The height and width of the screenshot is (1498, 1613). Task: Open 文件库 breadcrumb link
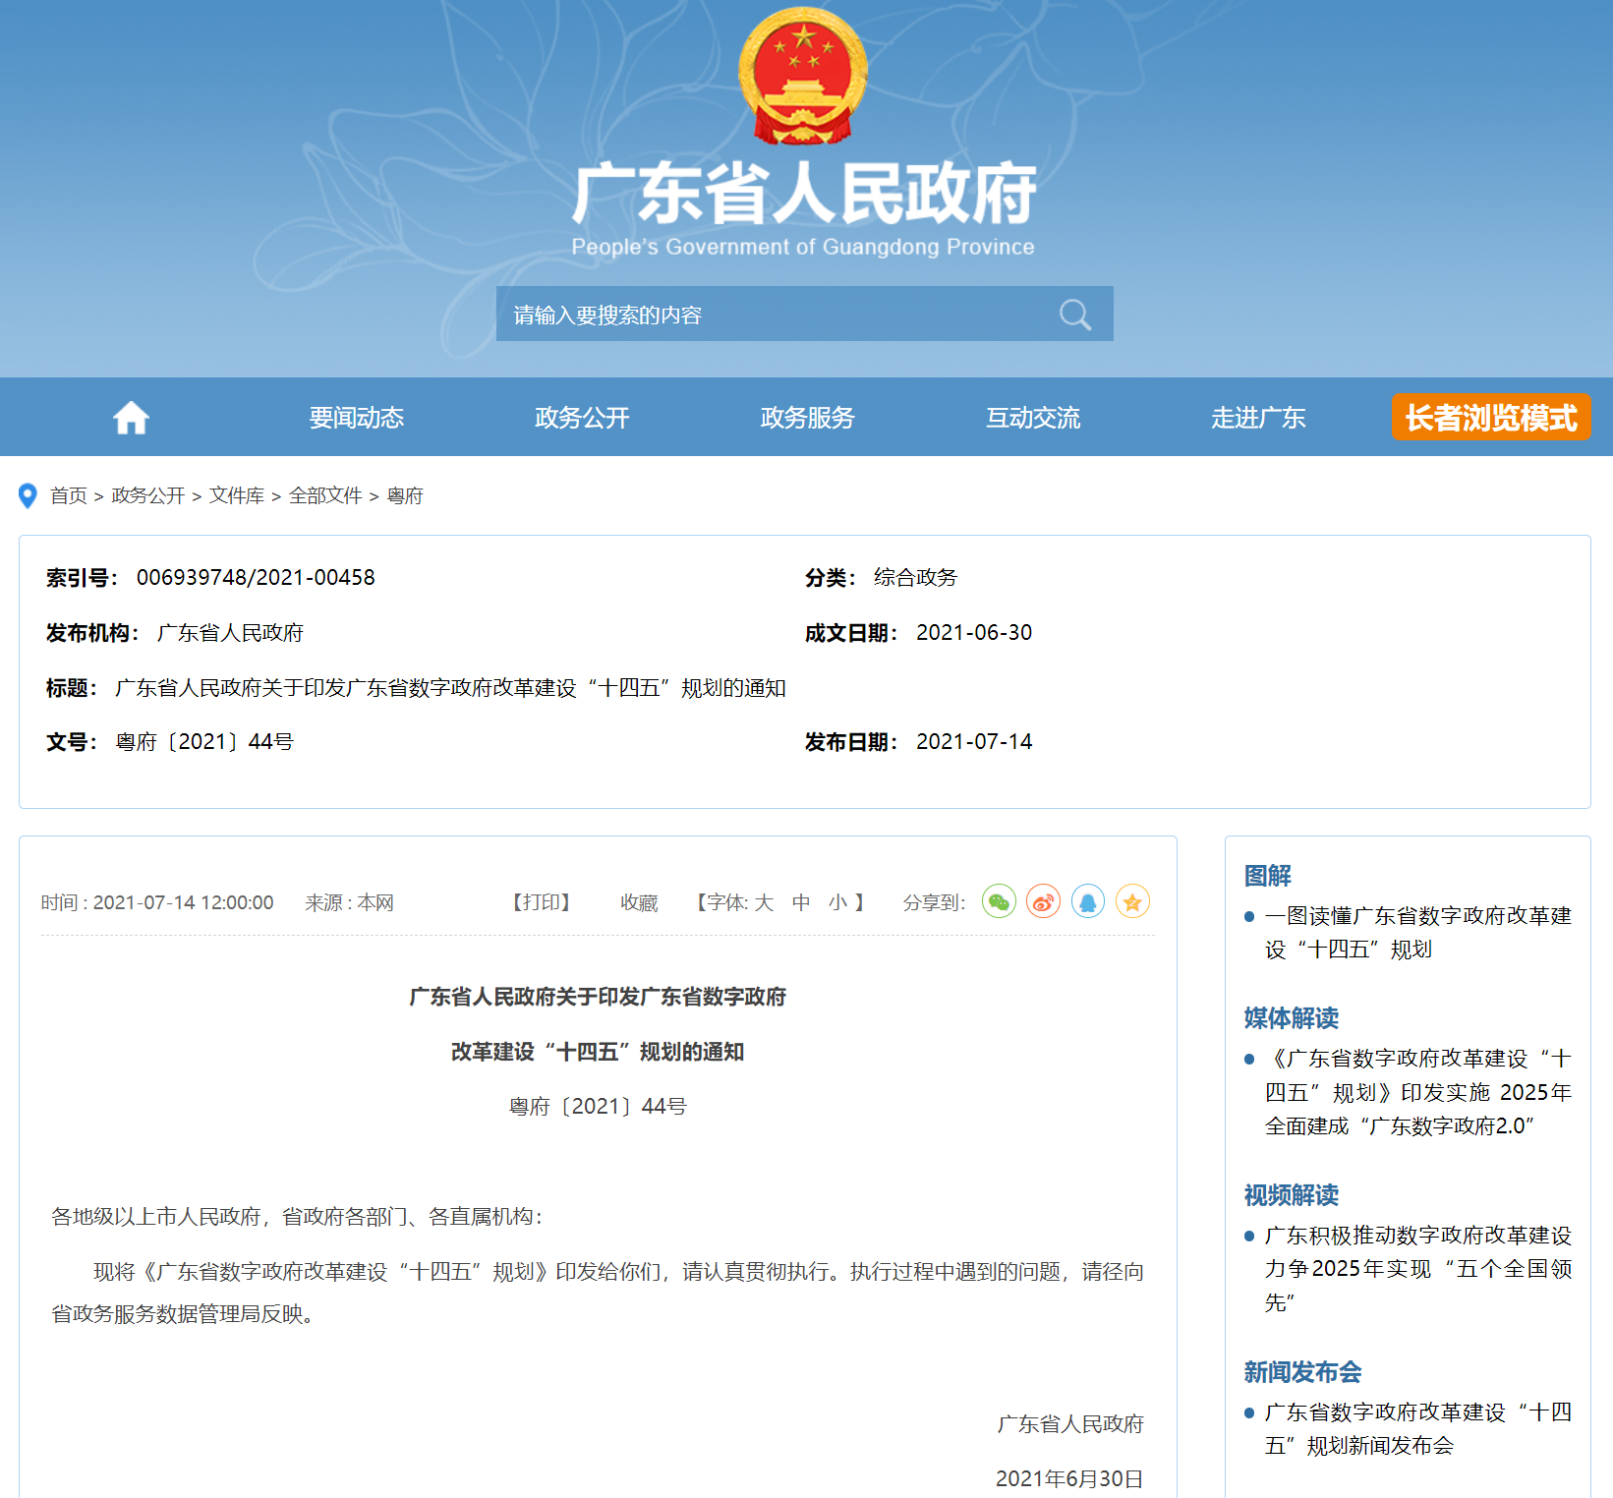point(237,495)
